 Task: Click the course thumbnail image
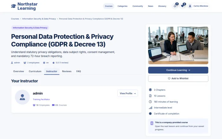178,45
